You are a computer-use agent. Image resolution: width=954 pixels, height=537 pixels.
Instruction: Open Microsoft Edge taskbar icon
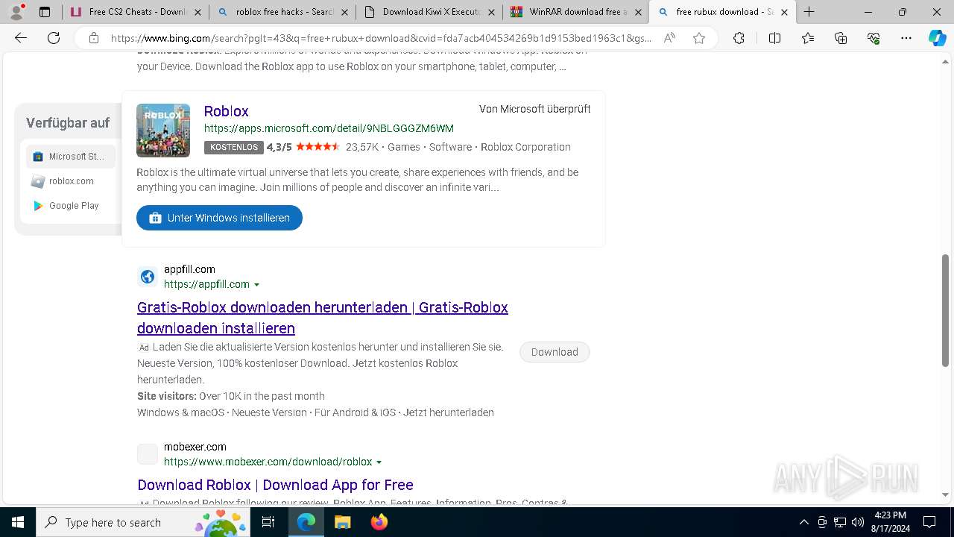(306, 522)
